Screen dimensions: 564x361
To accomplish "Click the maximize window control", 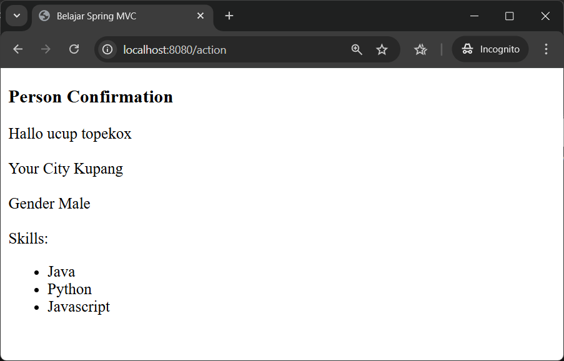I will click(509, 16).
